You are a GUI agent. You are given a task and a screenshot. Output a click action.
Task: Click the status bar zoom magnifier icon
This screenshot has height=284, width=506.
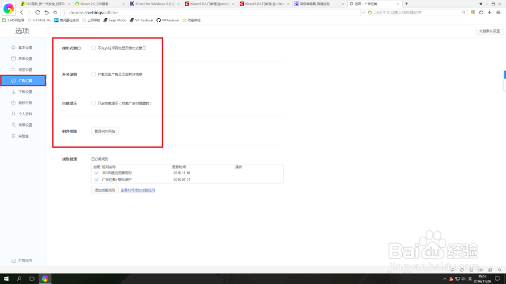click(499, 270)
